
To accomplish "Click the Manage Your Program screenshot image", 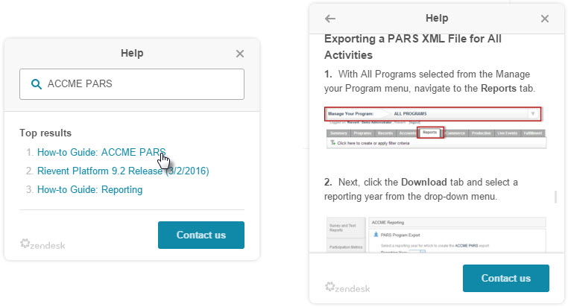I will click(x=435, y=127).
